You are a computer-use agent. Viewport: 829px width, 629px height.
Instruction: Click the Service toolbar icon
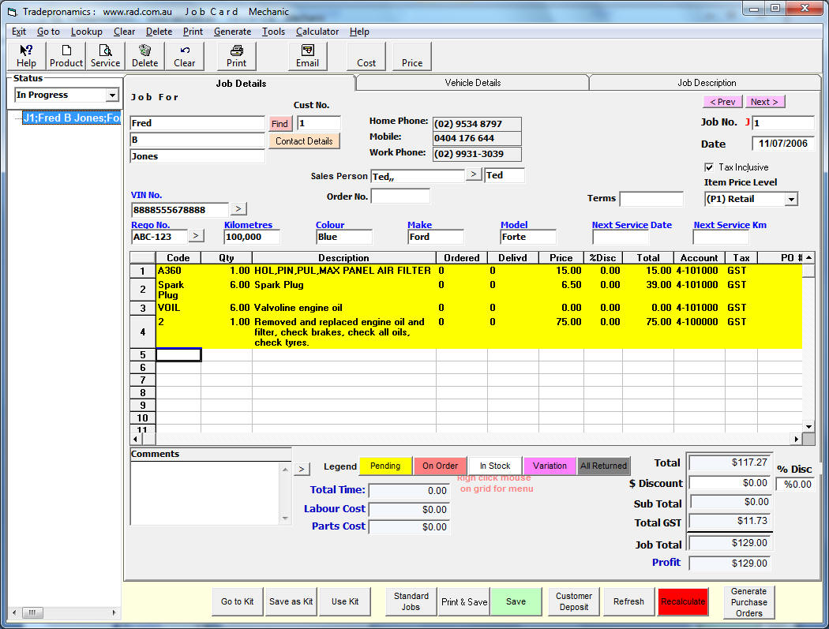coord(105,56)
